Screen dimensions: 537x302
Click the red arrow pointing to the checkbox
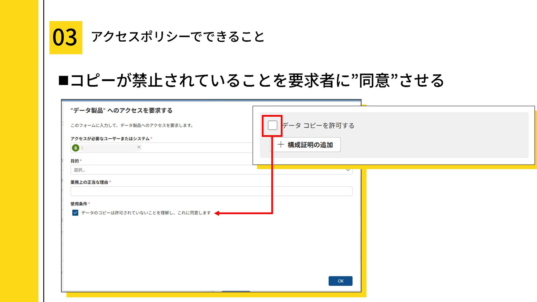tap(217, 213)
